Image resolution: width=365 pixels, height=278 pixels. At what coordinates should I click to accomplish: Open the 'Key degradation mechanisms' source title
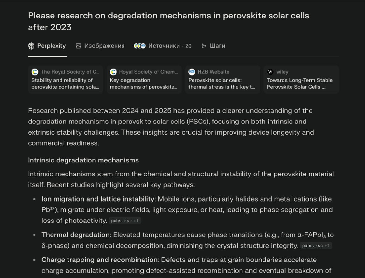144,83
